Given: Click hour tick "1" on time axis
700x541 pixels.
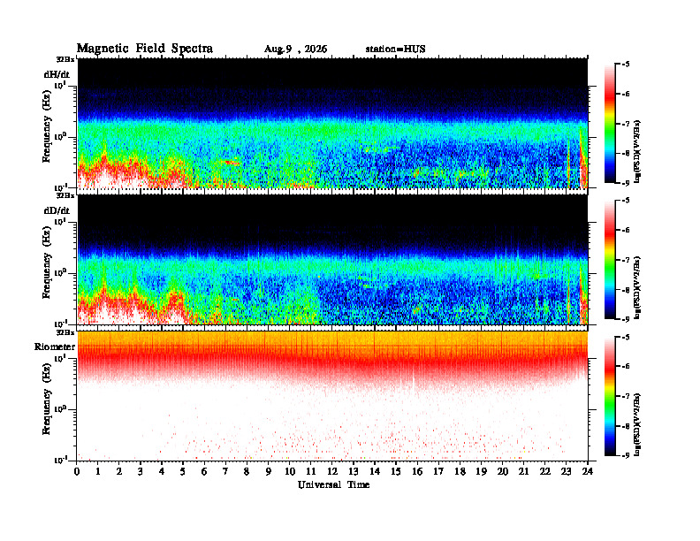Looking at the screenshot, I should click(x=98, y=472).
